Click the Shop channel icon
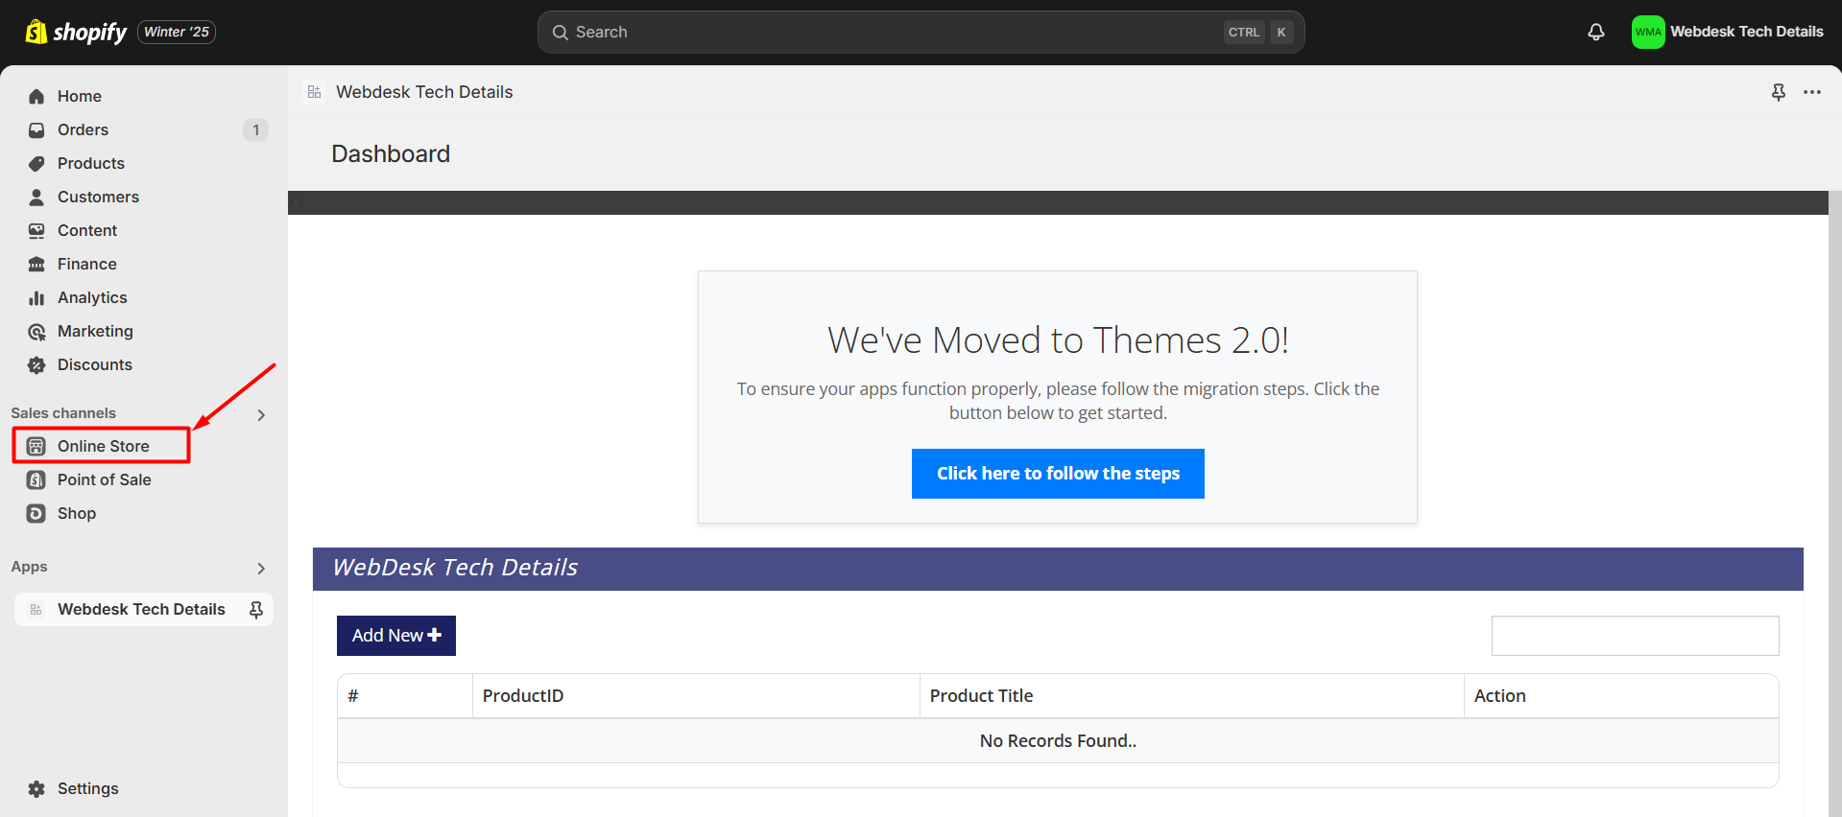Viewport: 1842px width, 817px height. pos(36,513)
